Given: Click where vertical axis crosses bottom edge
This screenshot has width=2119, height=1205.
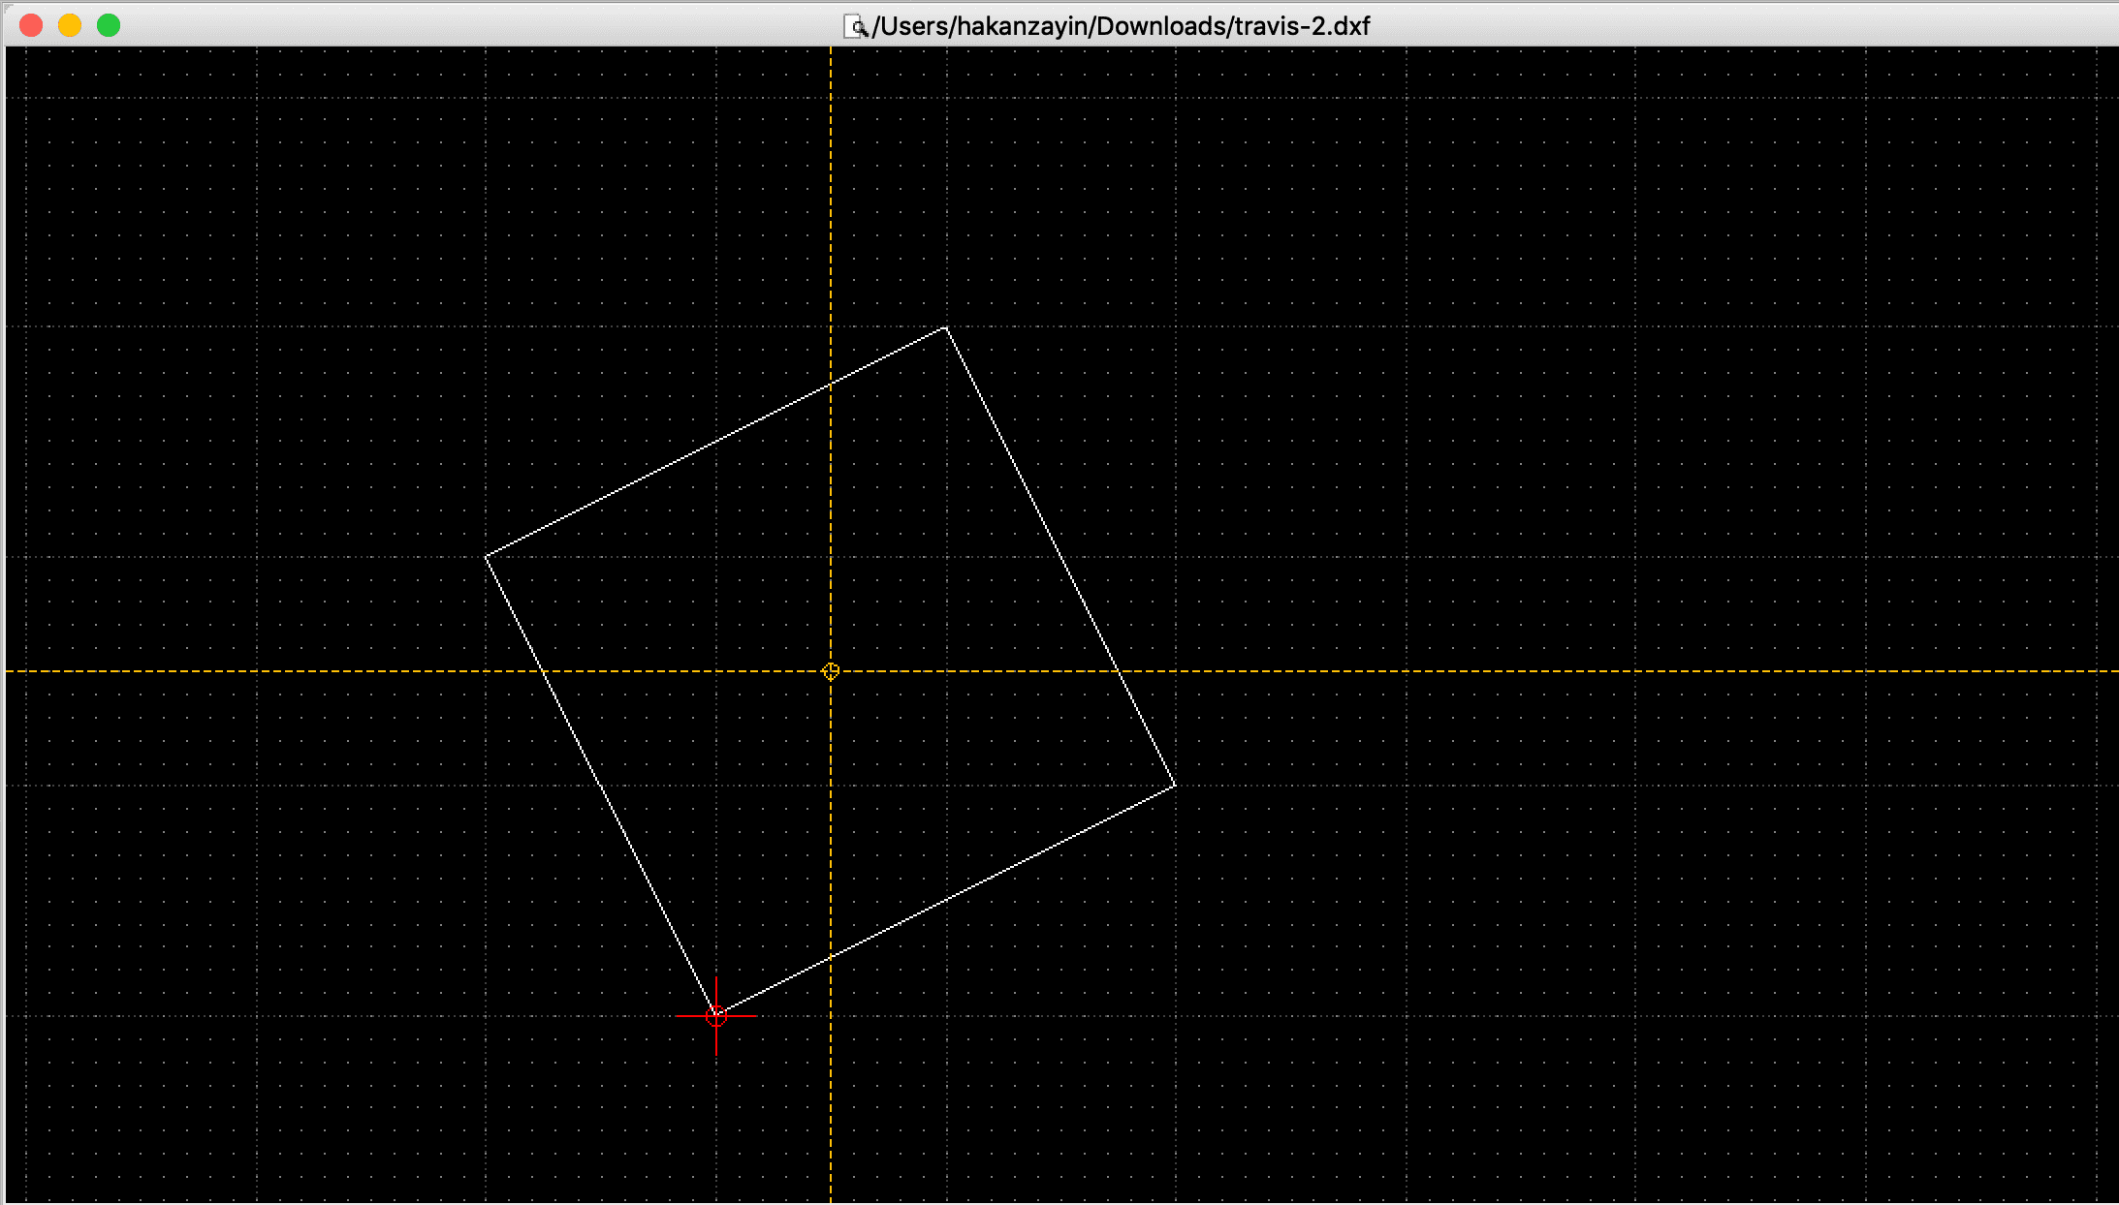Looking at the screenshot, I should [831, 958].
